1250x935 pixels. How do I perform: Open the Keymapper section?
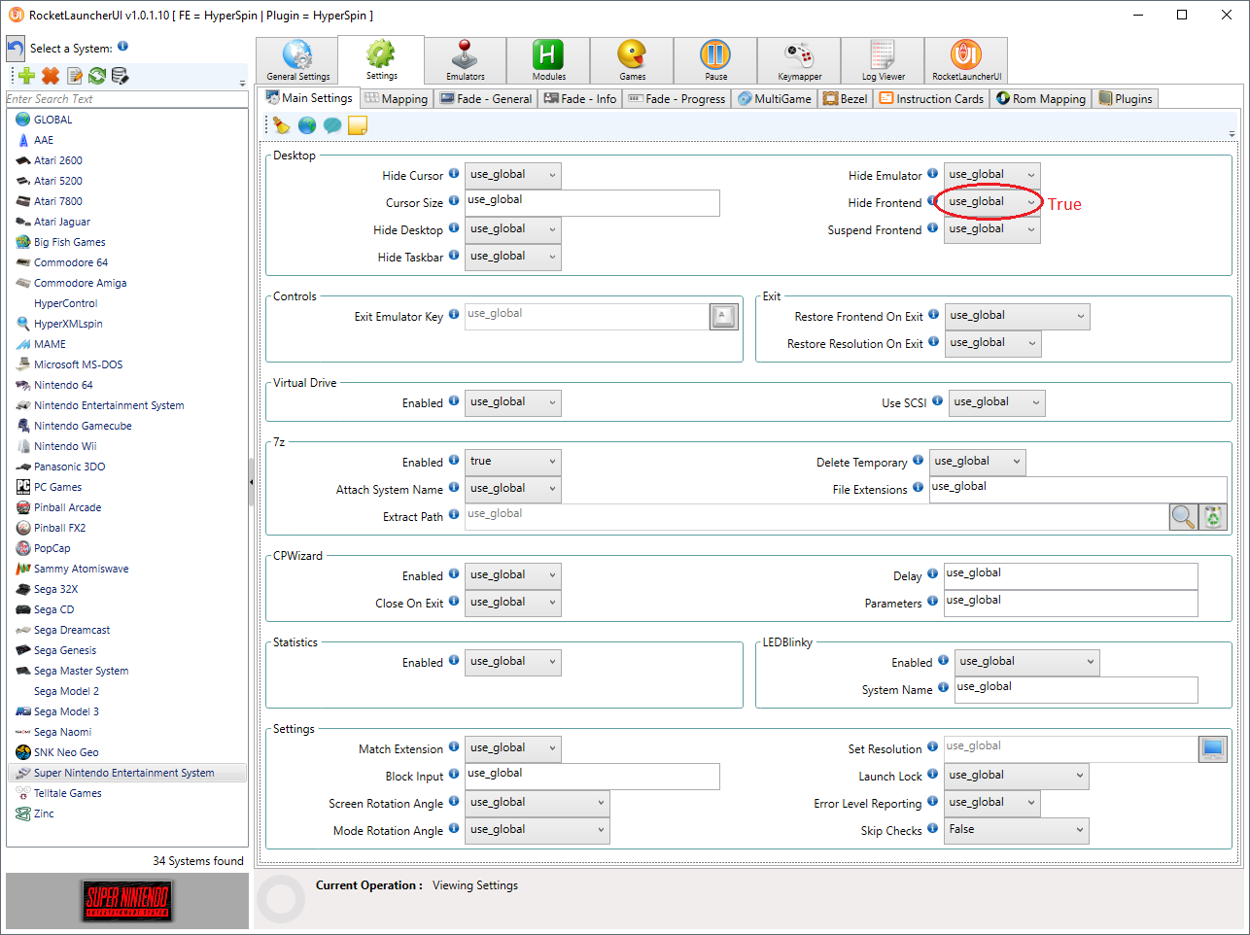click(799, 60)
